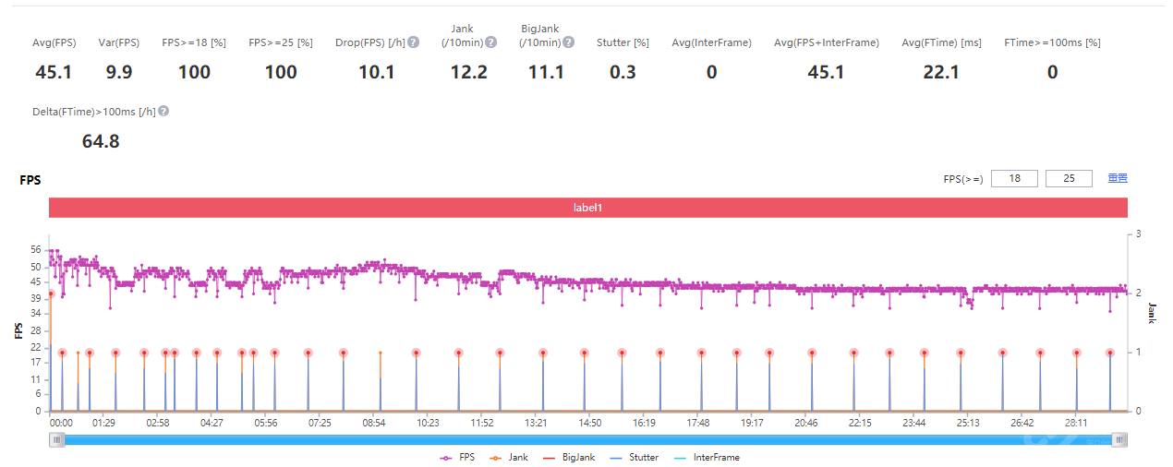
Task: Click the 14:50 time axis label
Action: 590,423
